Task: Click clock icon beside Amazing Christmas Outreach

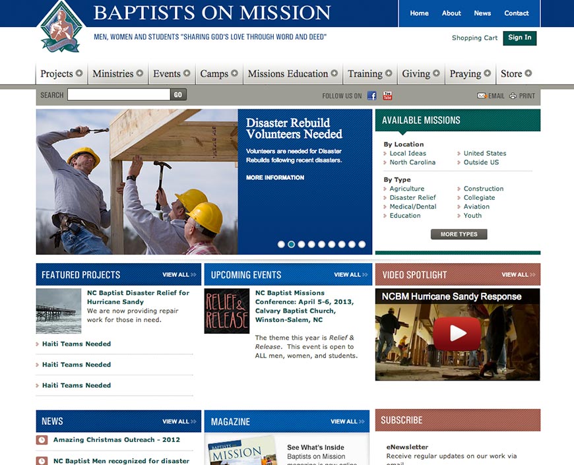Action: tap(42, 440)
